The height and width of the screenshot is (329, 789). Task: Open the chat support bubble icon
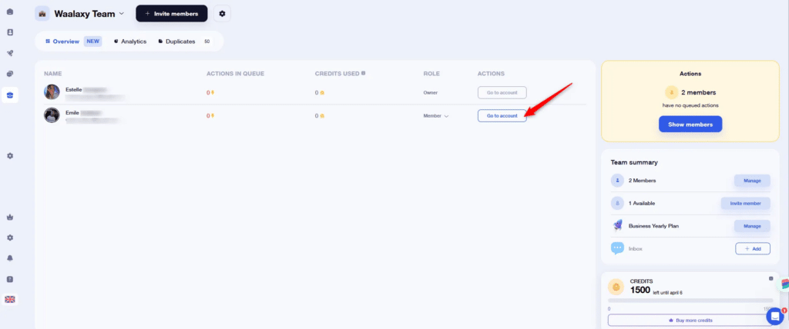pos(774,315)
